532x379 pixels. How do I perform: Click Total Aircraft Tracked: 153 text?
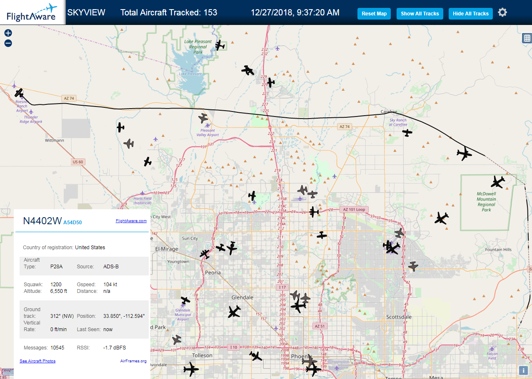tap(169, 12)
